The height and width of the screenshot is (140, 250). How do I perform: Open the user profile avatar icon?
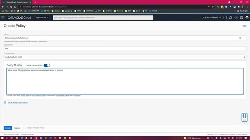pos(247,17)
